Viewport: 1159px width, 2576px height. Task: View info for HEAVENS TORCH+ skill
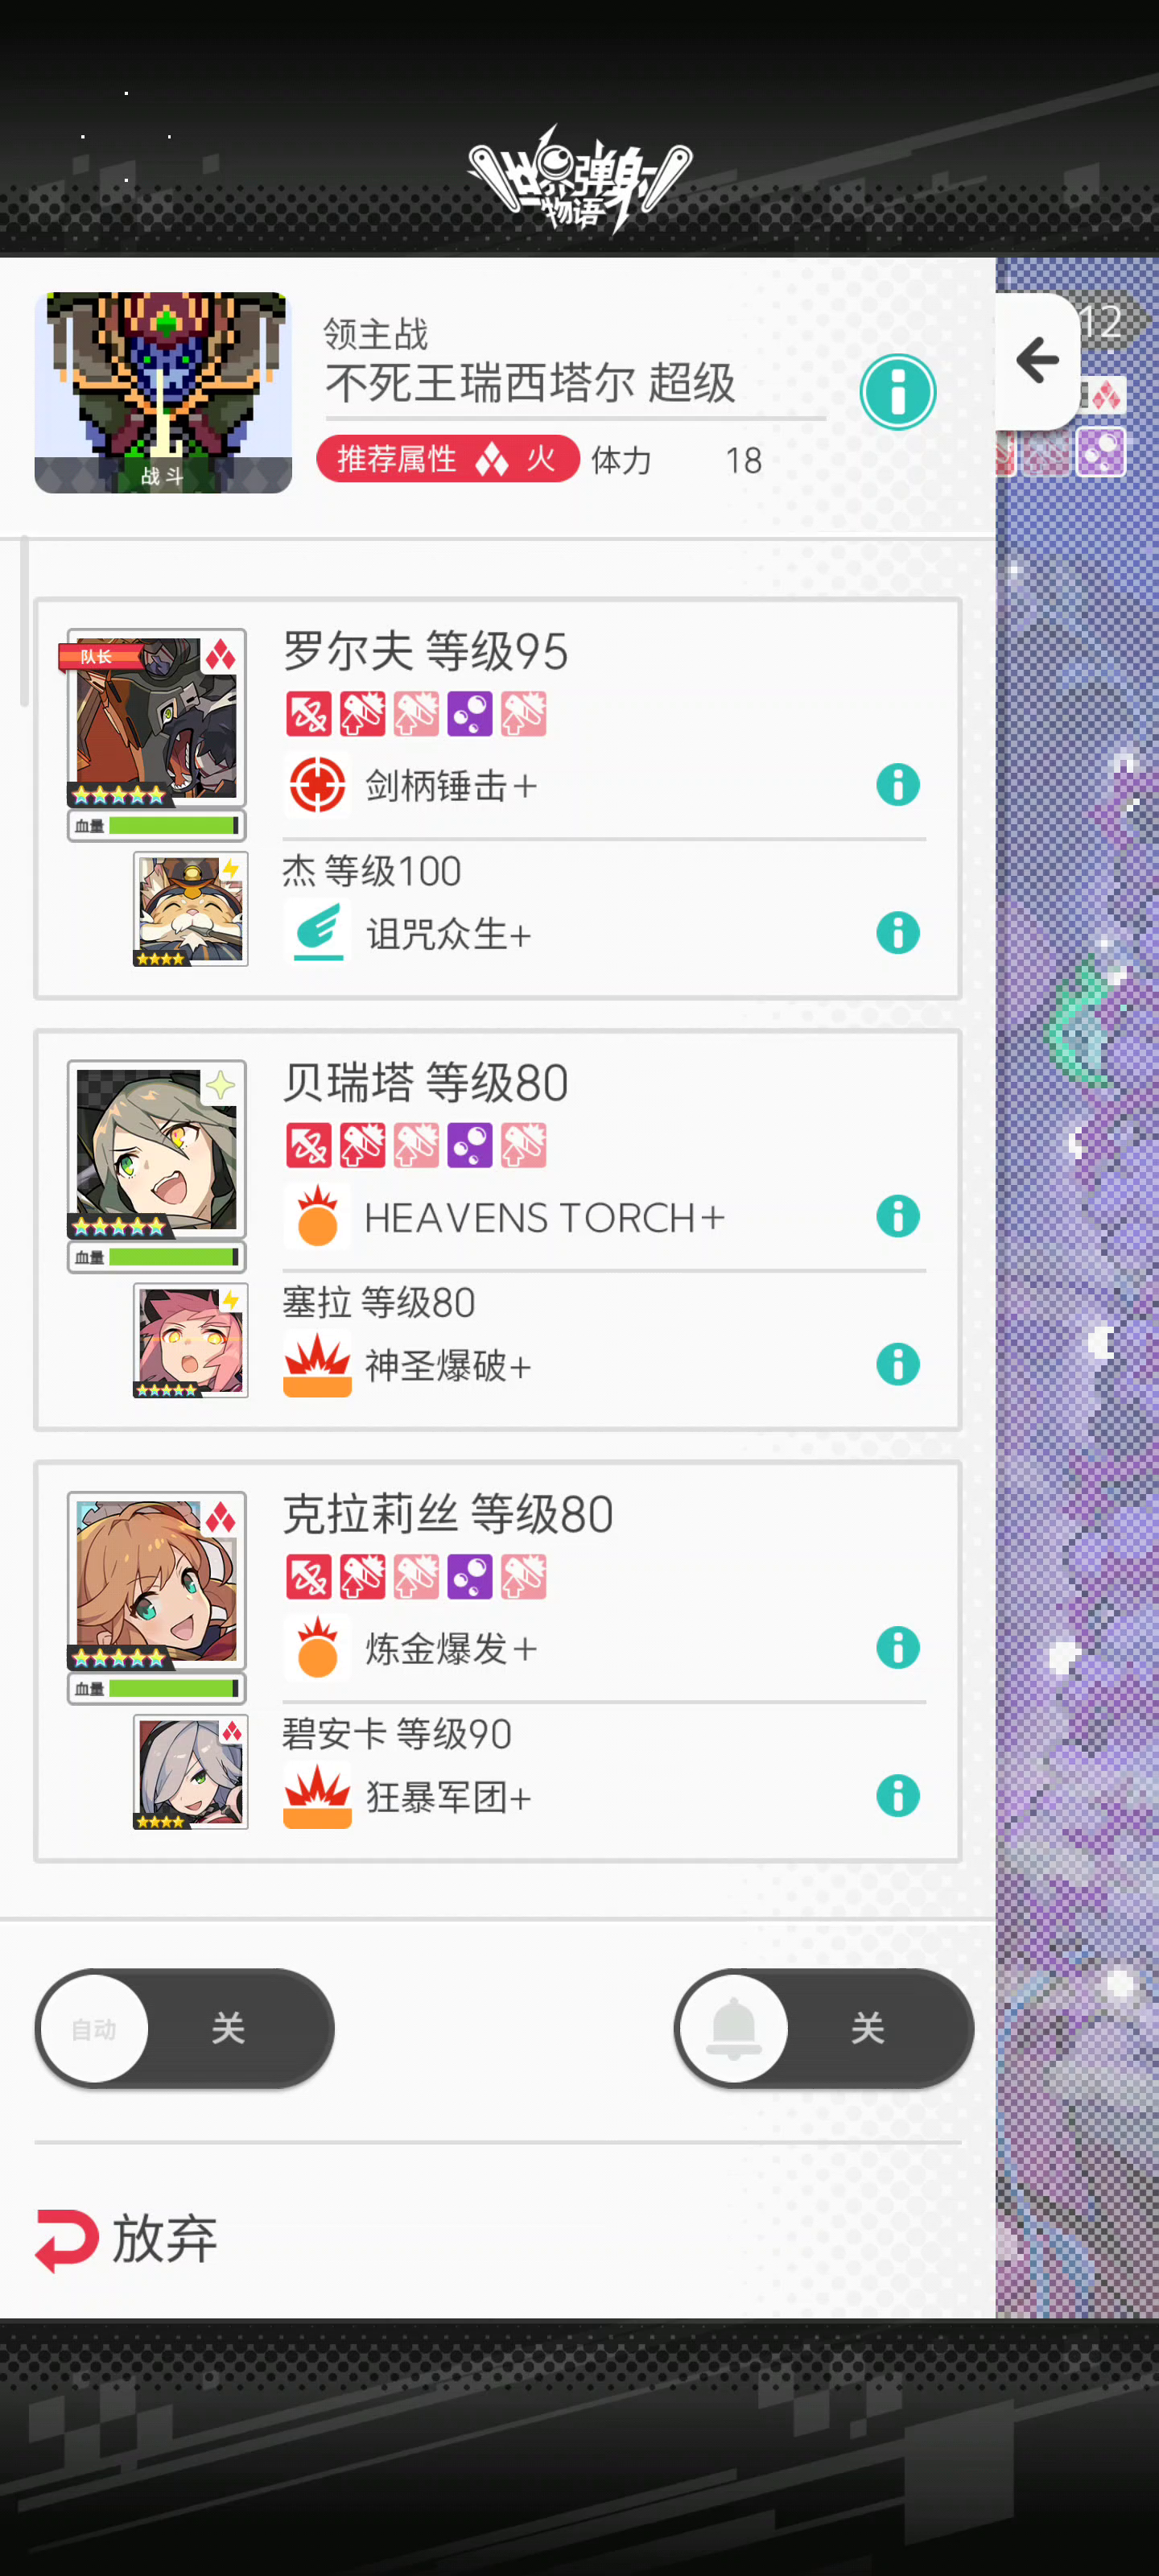coord(897,1217)
